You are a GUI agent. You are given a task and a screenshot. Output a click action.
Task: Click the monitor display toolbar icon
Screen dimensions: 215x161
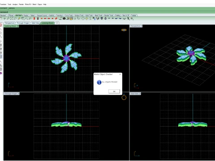(x=68, y=18)
